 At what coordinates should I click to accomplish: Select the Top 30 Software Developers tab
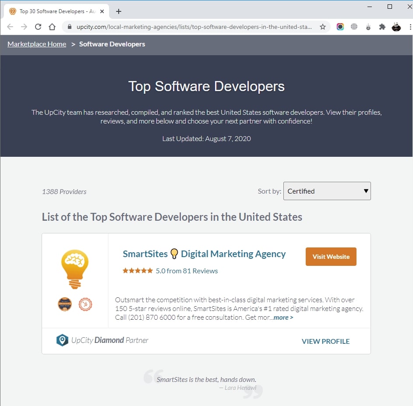(x=56, y=11)
